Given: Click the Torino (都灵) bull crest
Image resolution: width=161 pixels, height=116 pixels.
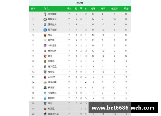Looking at the screenshot, I should [x=45, y=56].
